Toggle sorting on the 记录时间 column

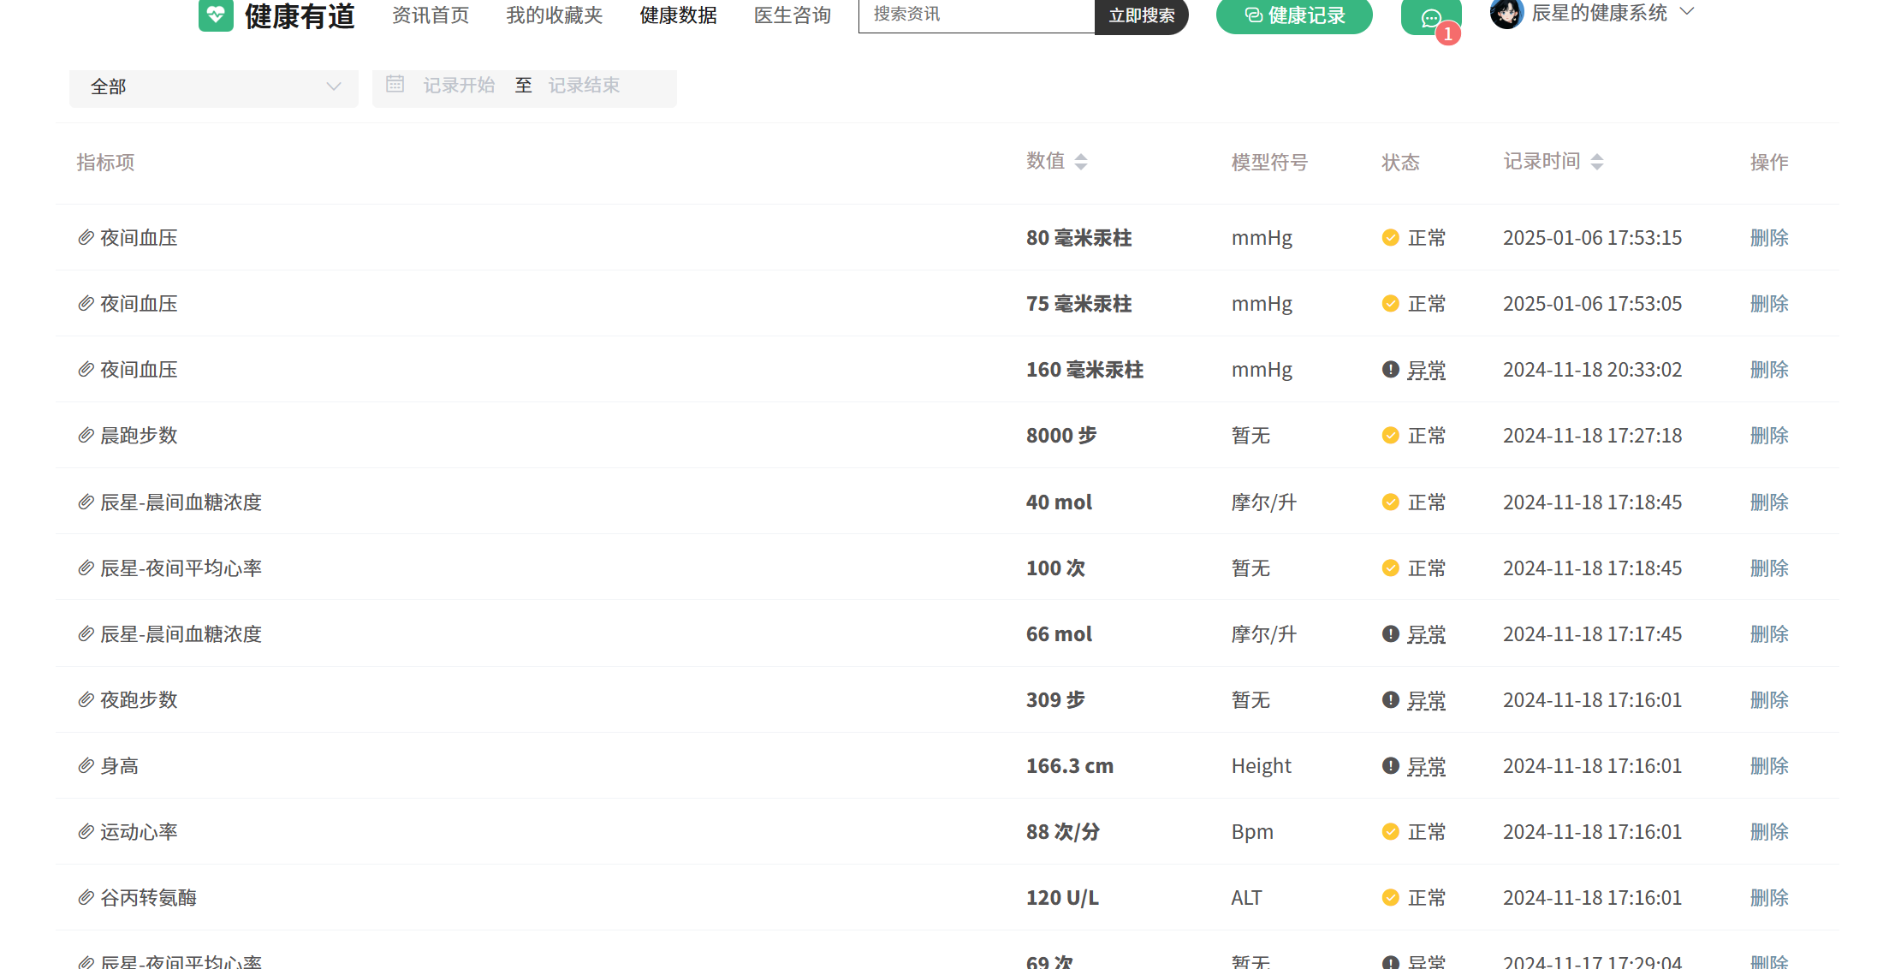(x=1597, y=161)
